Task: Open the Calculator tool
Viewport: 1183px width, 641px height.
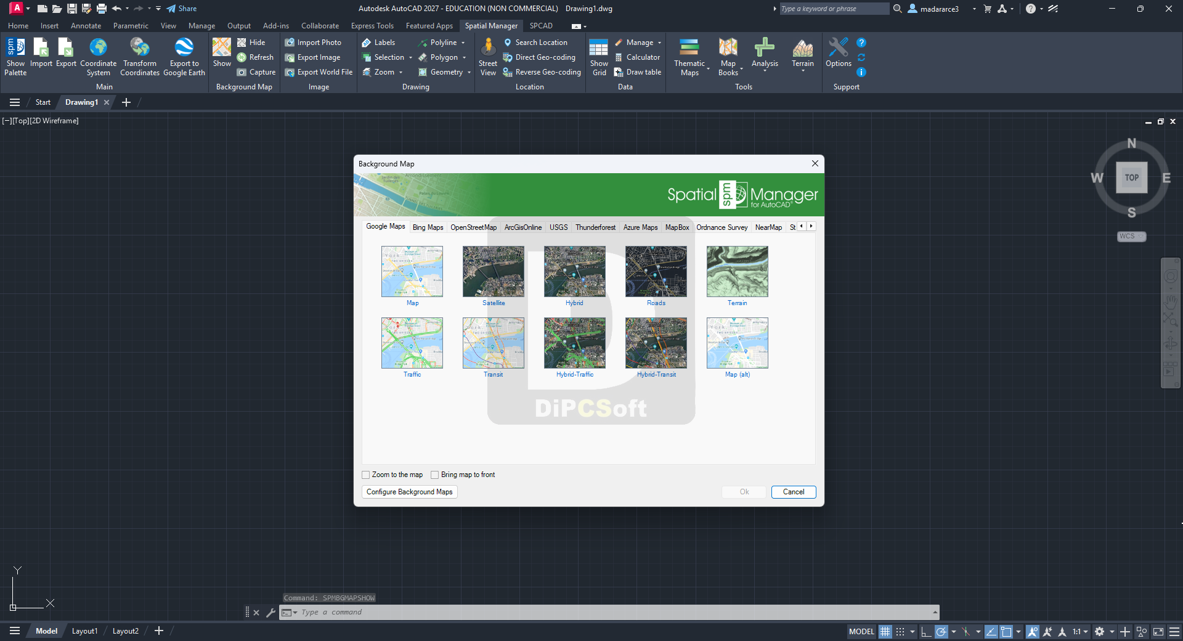Action: pyautogui.click(x=637, y=57)
